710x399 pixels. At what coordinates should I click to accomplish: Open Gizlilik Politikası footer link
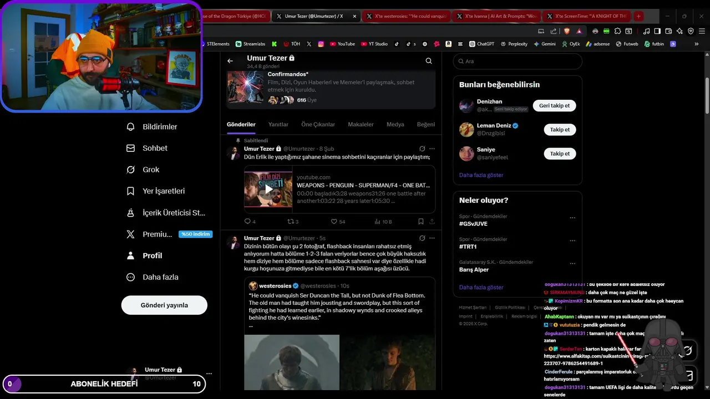[x=510, y=308]
